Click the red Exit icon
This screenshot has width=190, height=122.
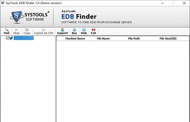click(x=93, y=30)
